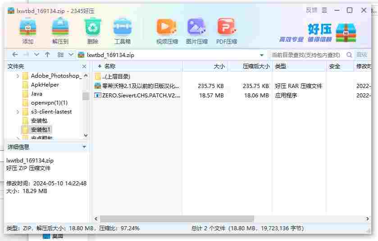
Task: Expand the Adobe_Photoshop_ folder node
Action: [18, 76]
